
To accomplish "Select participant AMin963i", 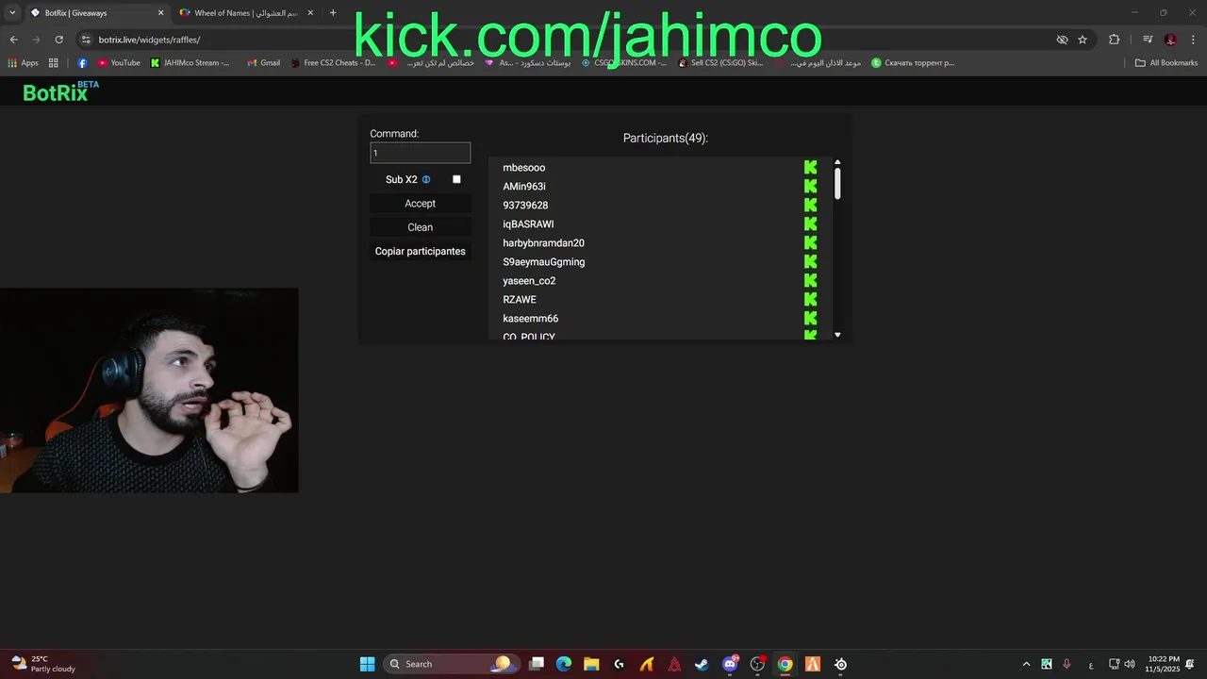I will tap(523, 187).
